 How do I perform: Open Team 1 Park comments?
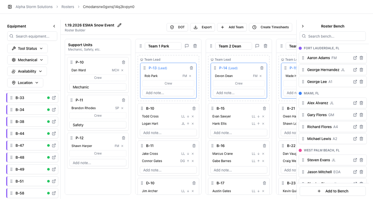187,46
